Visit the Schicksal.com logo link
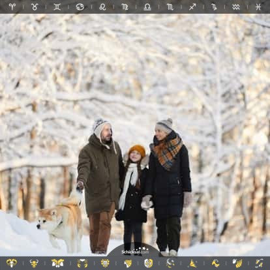The width and height of the screenshot is (270, 270). [x=135, y=251]
